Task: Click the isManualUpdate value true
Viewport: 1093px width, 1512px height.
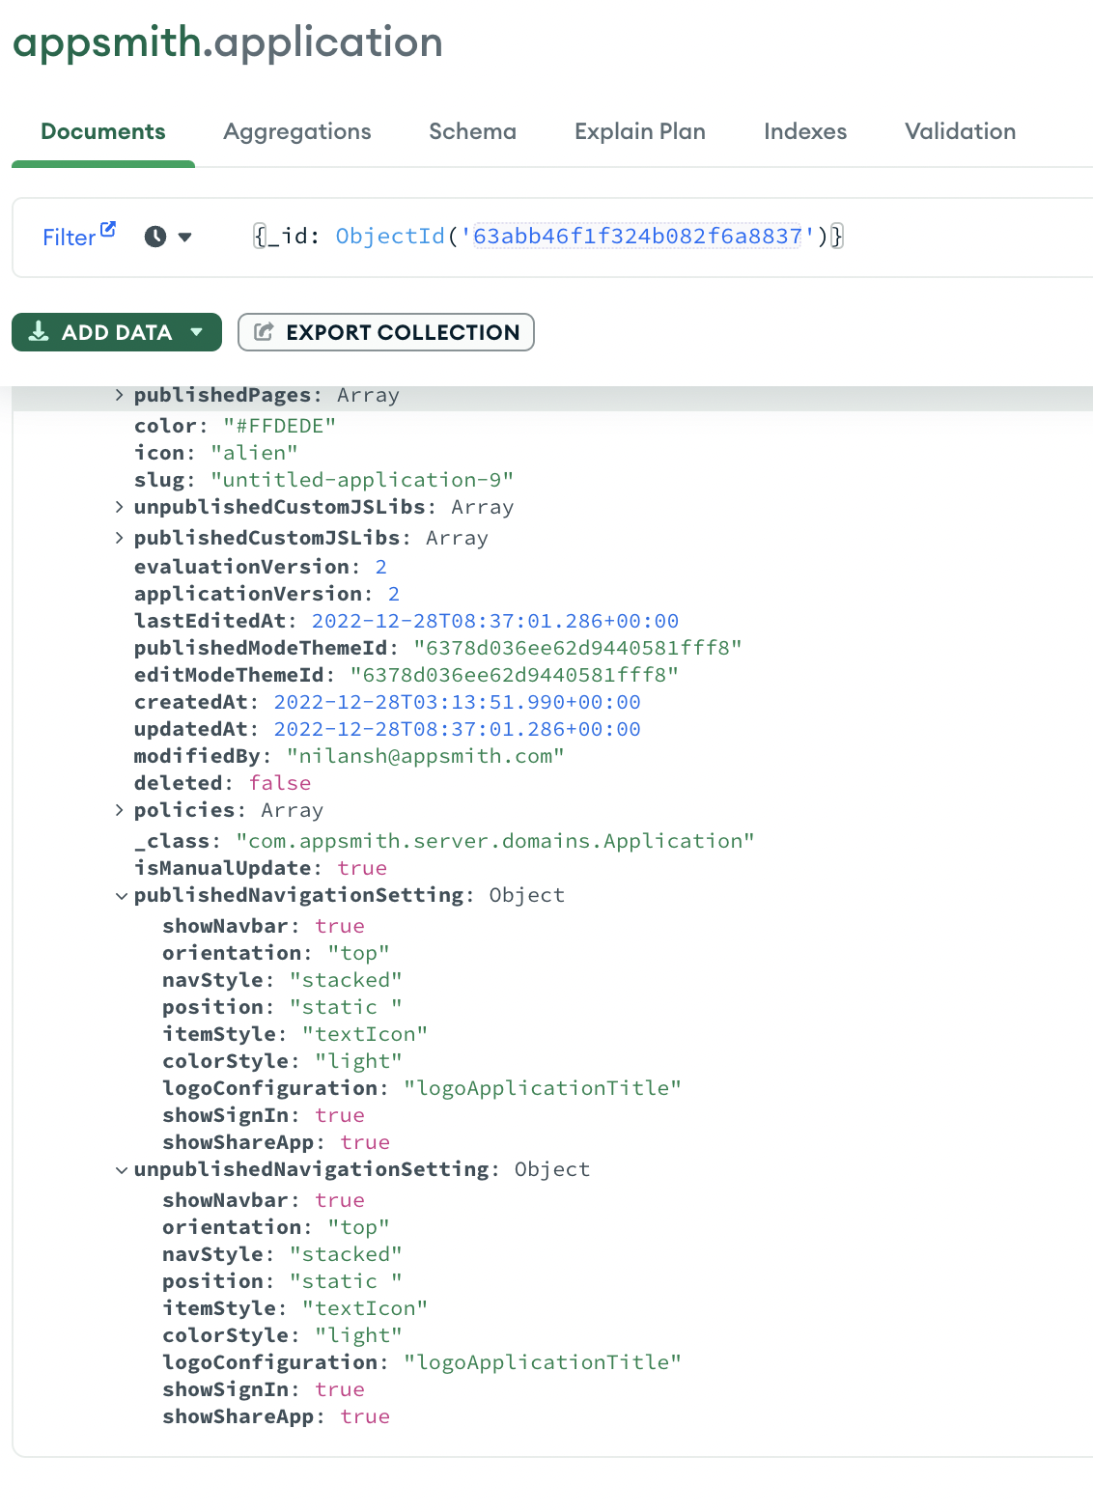Action: coord(362,868)
